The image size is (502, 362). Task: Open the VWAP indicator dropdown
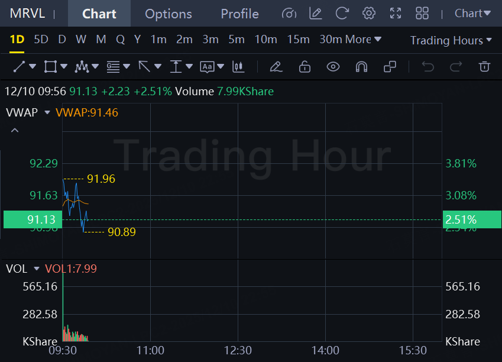point(47,112)
